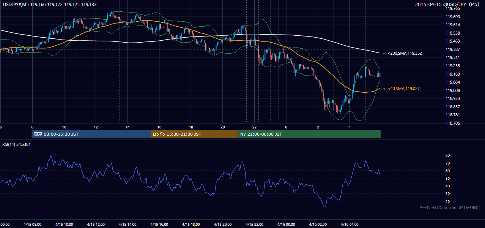Click price level 119.311 on the price axis

point(453,58)
